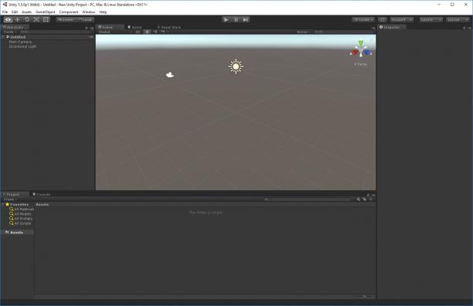The image size is (473, 306).
Task: Click the blue Z axis cone
Action: coord(367,53)
